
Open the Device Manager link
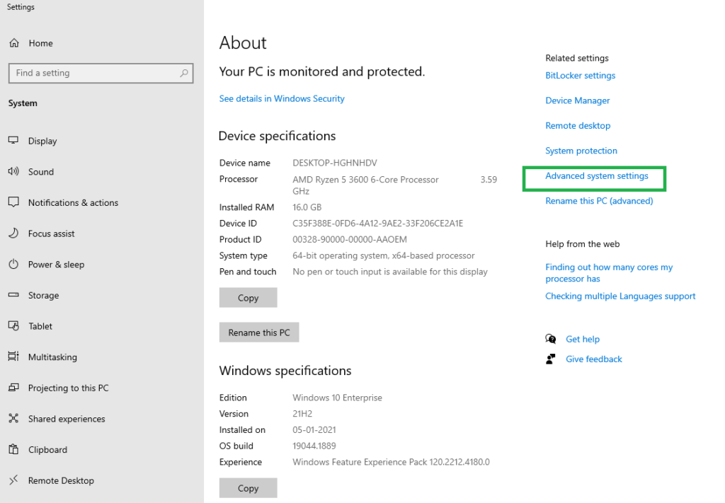pos(577,100)
